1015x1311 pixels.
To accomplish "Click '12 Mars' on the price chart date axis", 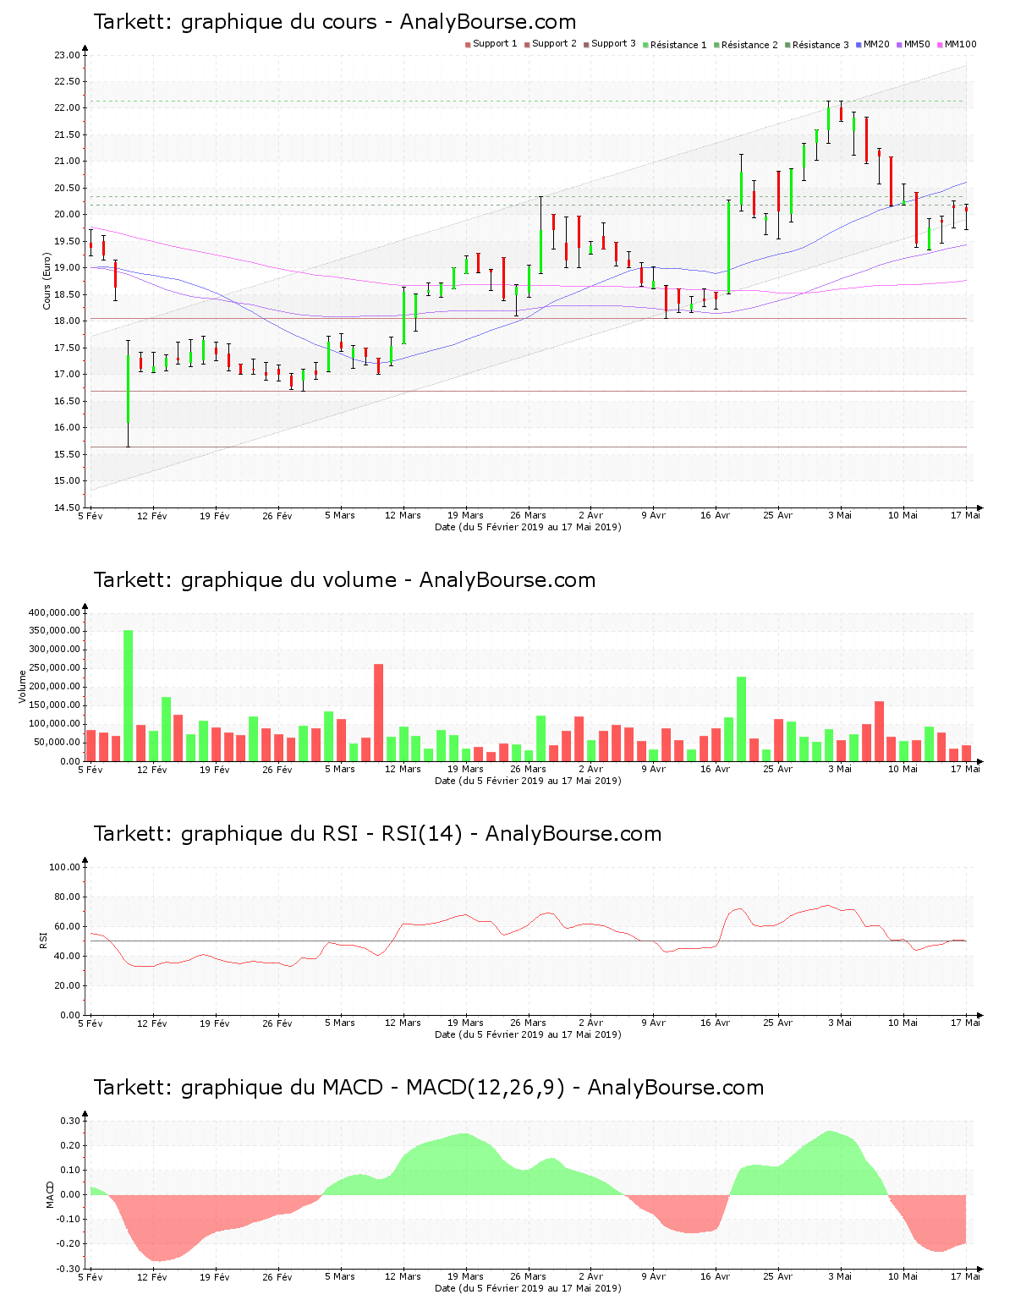I will point(403,515).
